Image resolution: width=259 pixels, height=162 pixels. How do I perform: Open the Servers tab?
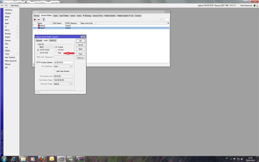(x=36, y=16)
